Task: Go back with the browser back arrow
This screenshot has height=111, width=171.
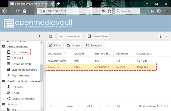Action: click(x=5, y=11)
